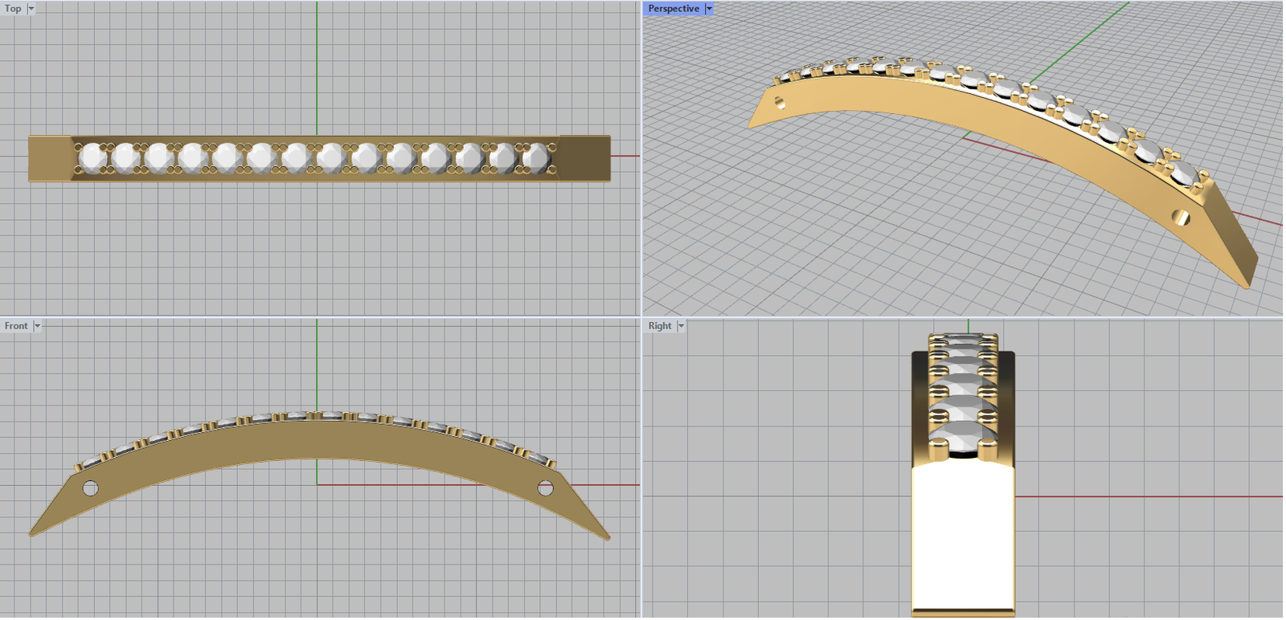Image resolution: width=1286 pixels, height=620 pixels.
Task: Pick the right drill hole in Front view
Action: click(545, 487)
